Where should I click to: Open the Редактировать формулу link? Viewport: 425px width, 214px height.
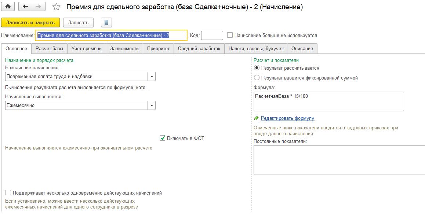[287, 118]
